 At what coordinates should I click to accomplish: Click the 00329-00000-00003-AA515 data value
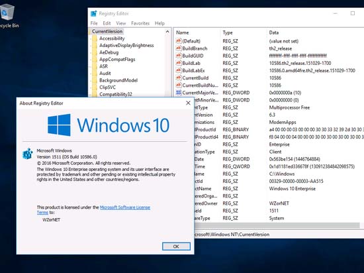[x=296, y=181]
